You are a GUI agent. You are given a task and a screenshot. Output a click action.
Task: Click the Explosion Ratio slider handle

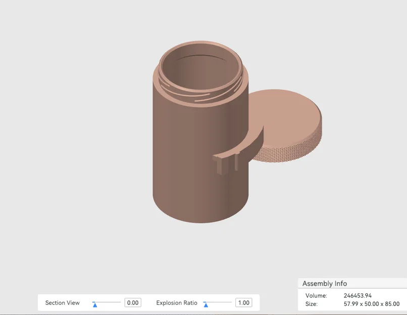click(206, 305)
